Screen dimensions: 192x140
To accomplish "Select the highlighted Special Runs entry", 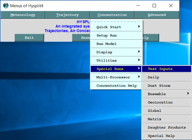I will 116,69.
